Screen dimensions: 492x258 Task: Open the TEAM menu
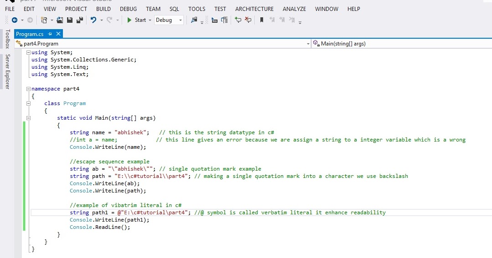pyautogui.click(x=153, y=9)
